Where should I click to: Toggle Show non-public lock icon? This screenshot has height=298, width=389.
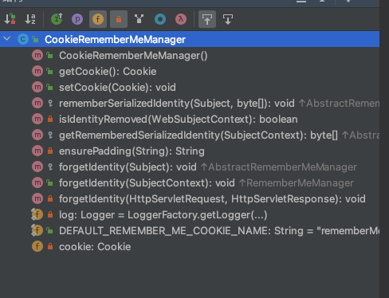pos(119,19)
